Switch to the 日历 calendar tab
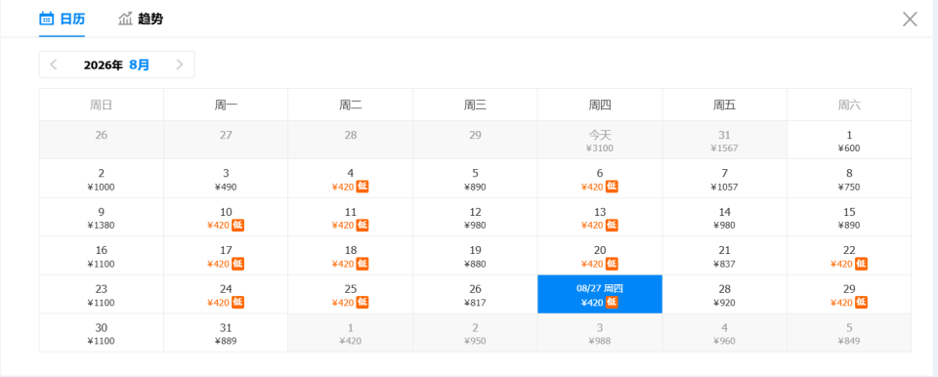The width and height of the screenshot is (938, 377). click(63, 19)
